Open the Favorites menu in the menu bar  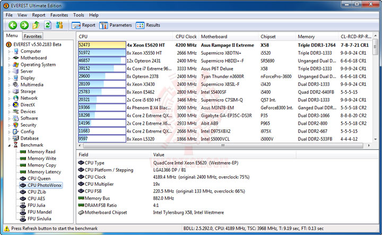(x=59, y=15)
